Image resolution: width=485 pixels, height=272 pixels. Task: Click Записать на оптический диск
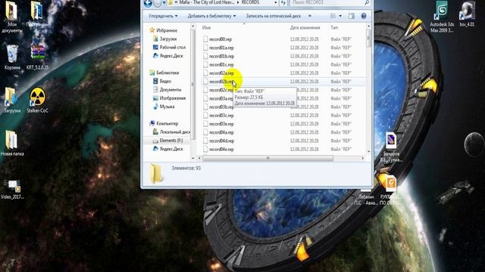273,16
